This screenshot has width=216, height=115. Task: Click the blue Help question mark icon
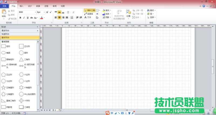tap(204, 6)
